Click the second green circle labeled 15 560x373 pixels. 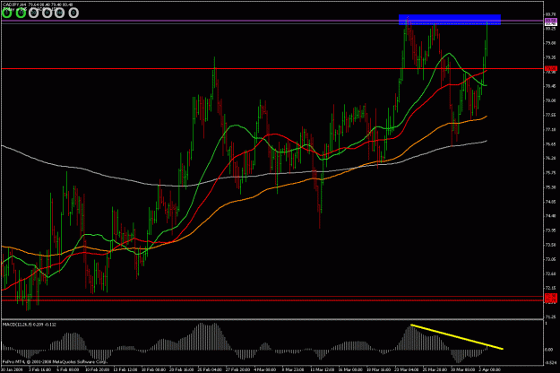(21, 13)
